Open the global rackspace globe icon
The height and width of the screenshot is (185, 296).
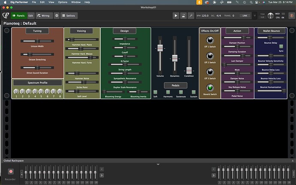point(57,16)
